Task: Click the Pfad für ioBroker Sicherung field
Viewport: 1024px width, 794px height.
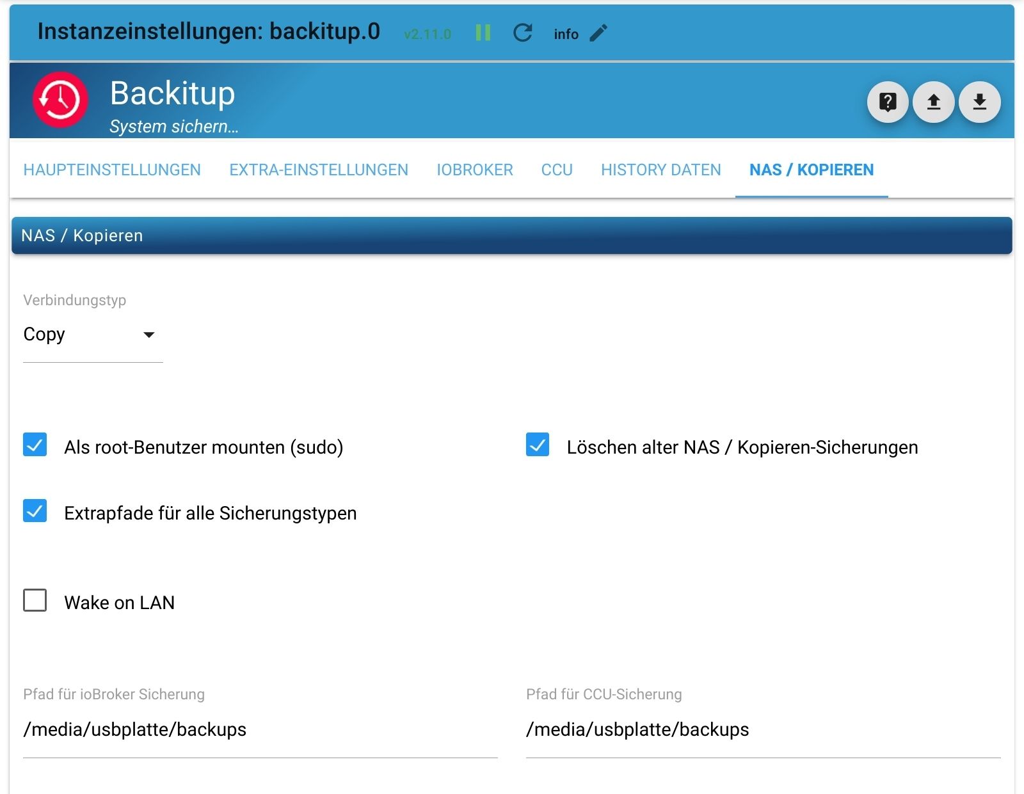Action: click(x=260, y=729)
